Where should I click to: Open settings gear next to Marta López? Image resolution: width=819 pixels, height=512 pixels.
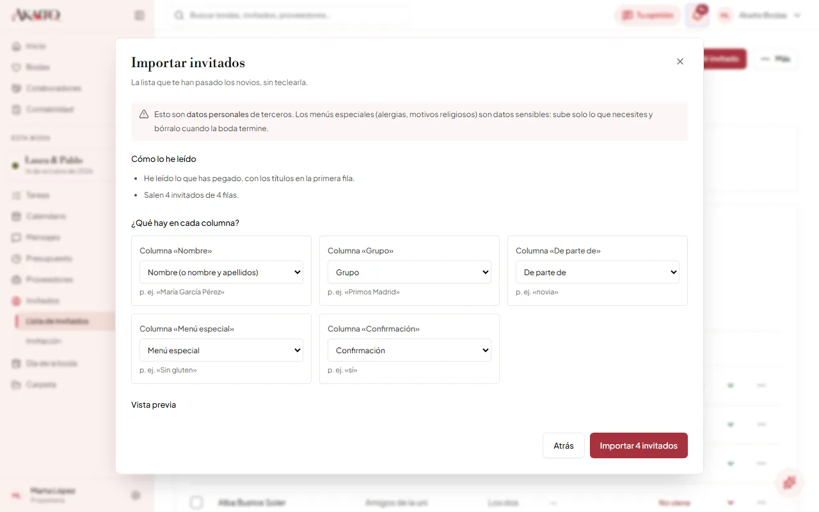point(136,495)
